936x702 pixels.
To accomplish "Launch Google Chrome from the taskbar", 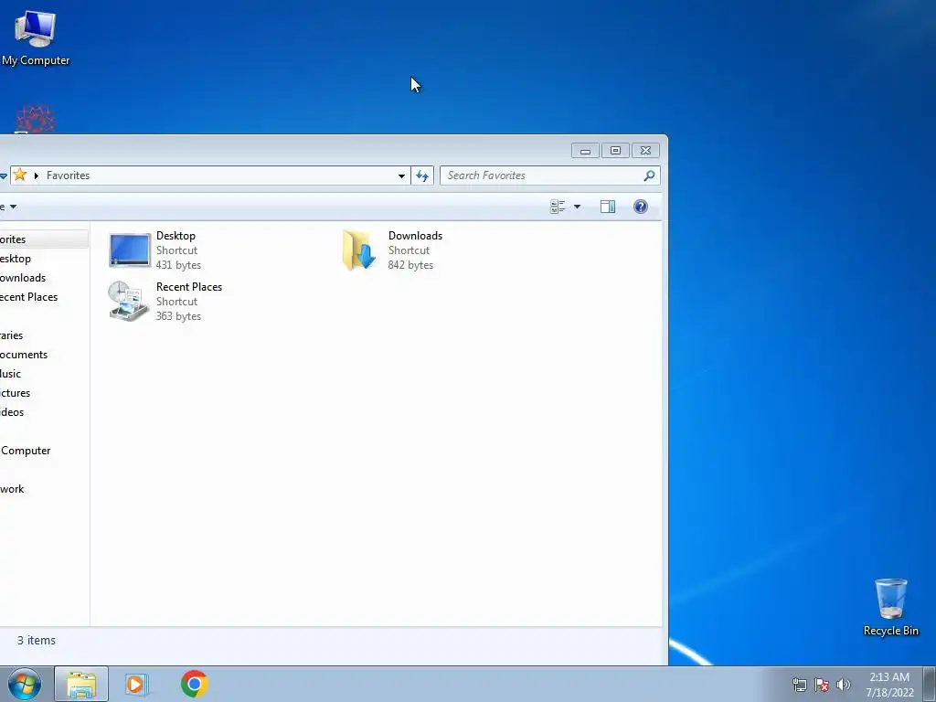I will (195, 684).
